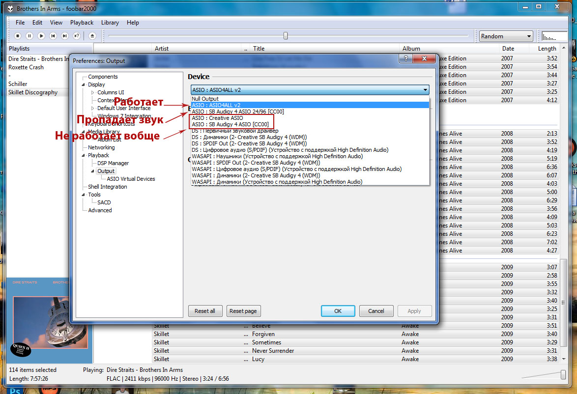Viewport: 577px width, 394px height.
Task: Choose ASIO : SB Audigy 4 ASIO 24/96 [CC00]
Action: (x=310, y=112)
